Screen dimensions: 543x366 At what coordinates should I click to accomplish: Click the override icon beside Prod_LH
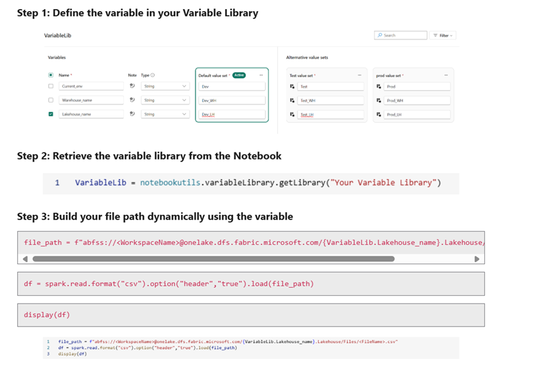click(x=378, y=114)
